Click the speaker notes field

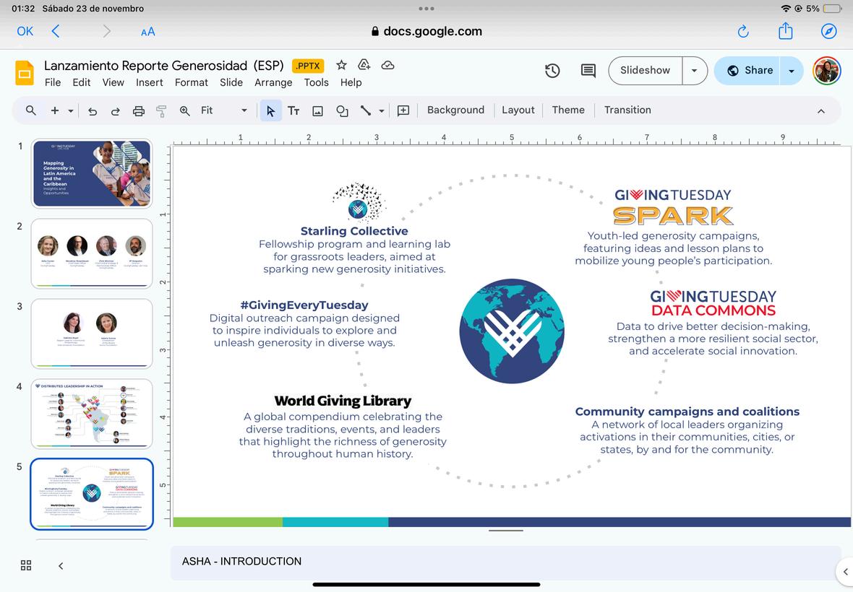[505, 562]
